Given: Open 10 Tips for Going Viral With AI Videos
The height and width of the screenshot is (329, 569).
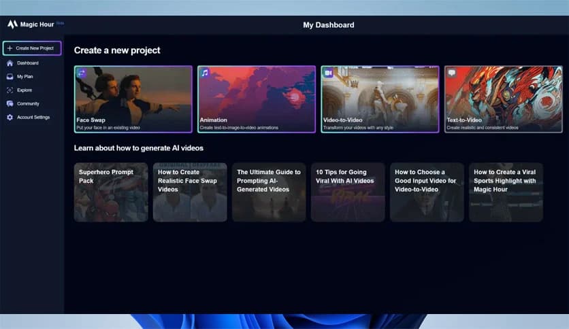Looking at the screenshot, I should (x=348, y=192).
